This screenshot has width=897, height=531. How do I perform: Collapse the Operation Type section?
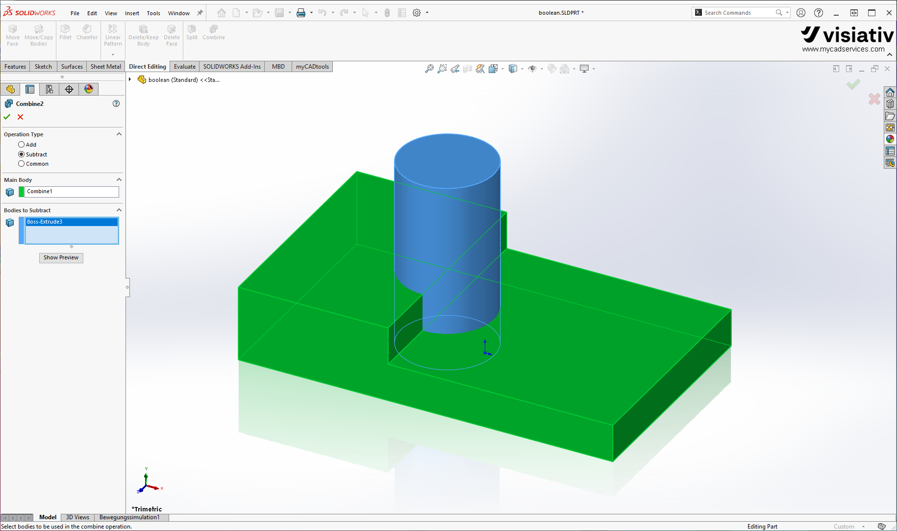click(119, 134)
